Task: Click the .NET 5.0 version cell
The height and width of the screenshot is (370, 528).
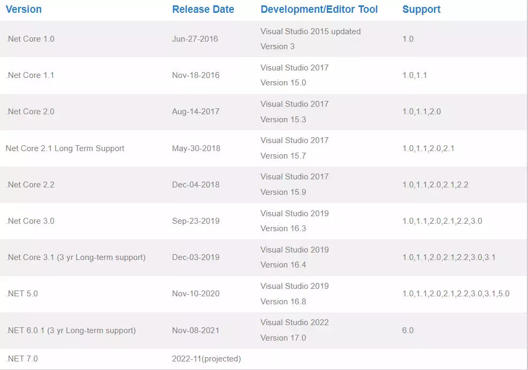Action: point(22,294)
